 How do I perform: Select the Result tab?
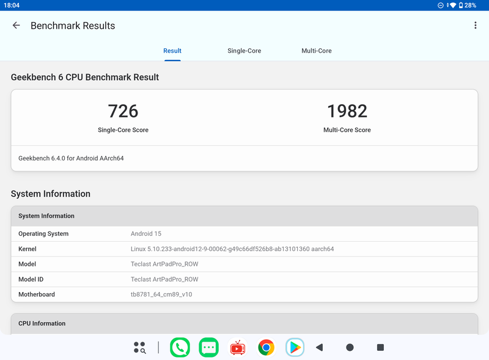click(x=172, y=51)
